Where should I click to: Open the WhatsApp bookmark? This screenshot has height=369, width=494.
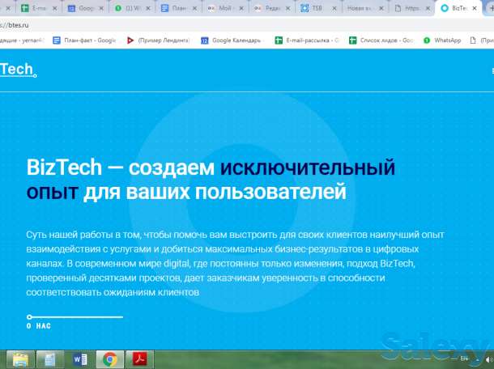pos(442,40)
